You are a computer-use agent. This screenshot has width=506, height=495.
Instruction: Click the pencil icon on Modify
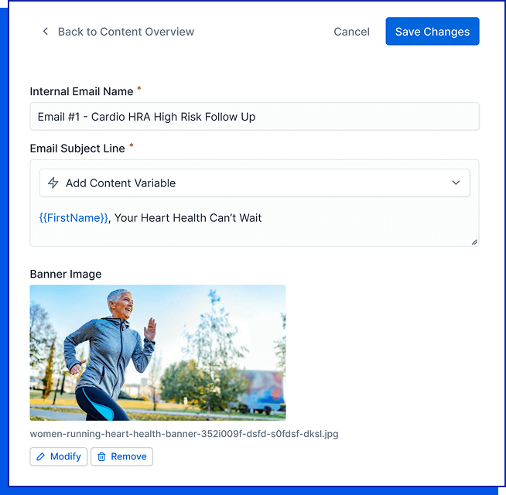tap(40, 456)
